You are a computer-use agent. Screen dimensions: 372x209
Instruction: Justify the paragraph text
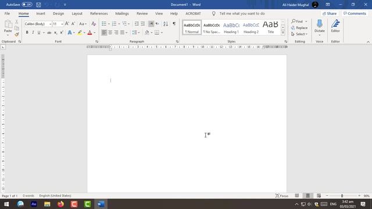[122, 33]
